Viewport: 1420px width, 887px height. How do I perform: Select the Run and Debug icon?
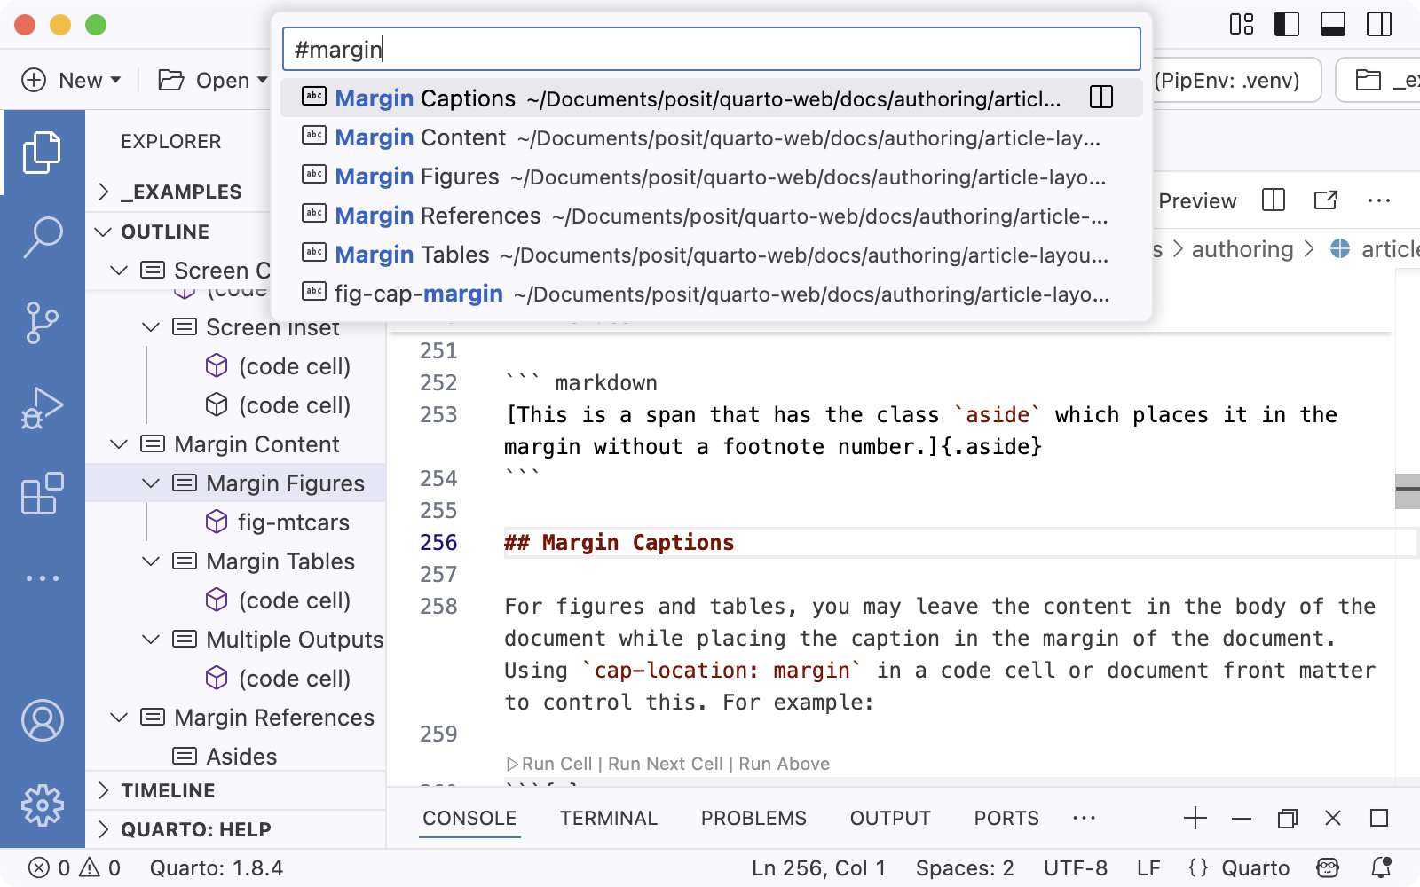pyautogui.click(x=43, y=408)
